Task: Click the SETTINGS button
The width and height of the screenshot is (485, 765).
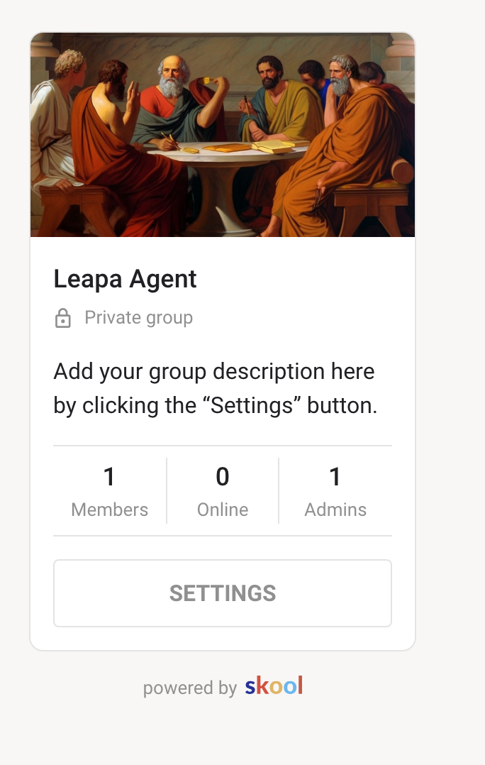Action: click(223, 593)
